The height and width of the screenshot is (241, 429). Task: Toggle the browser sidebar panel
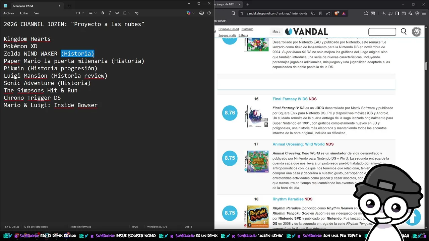(x=397, y=13)
